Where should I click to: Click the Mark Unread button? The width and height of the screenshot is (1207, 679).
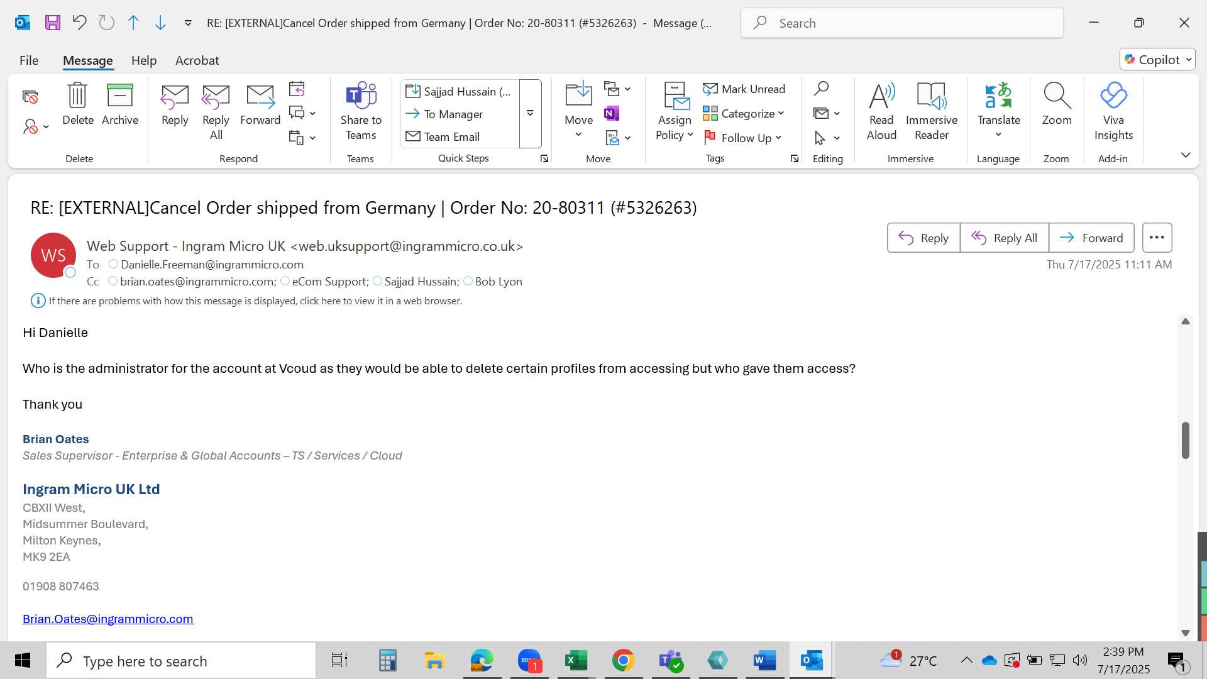[744, 89]
